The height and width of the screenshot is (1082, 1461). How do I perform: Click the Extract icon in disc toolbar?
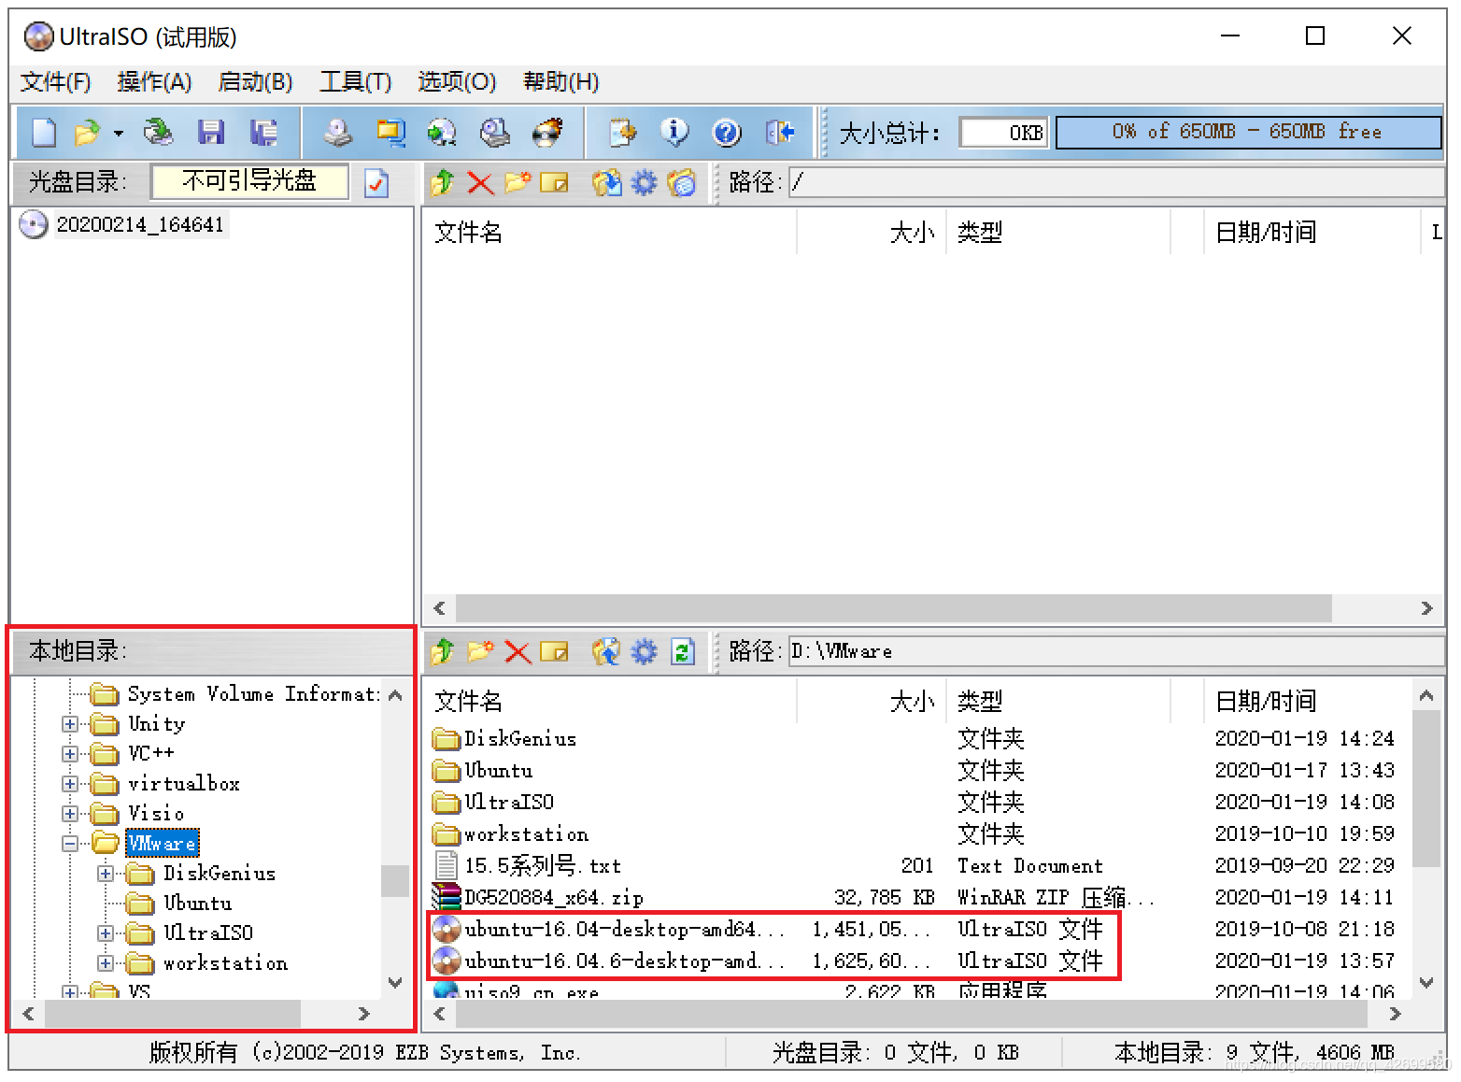(x=606, y=182)
